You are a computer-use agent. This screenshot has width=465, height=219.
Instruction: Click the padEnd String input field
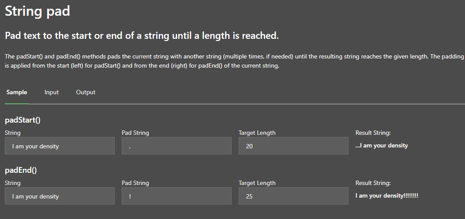tap(60, 196)
